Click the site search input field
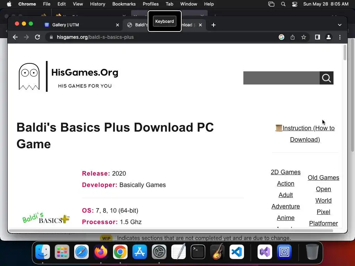Screen dimensions: 355x266 tap(282, 78)
